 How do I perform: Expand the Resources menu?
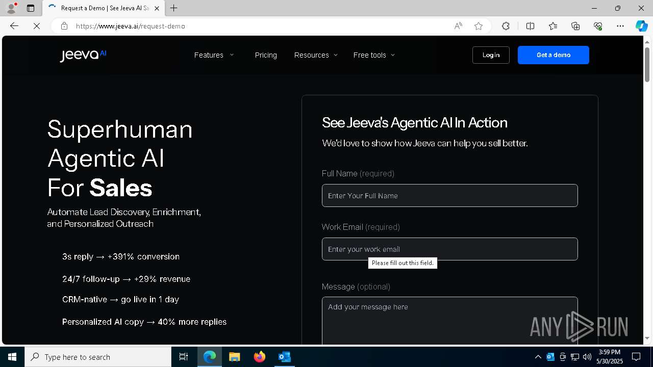tap(316, 55)
